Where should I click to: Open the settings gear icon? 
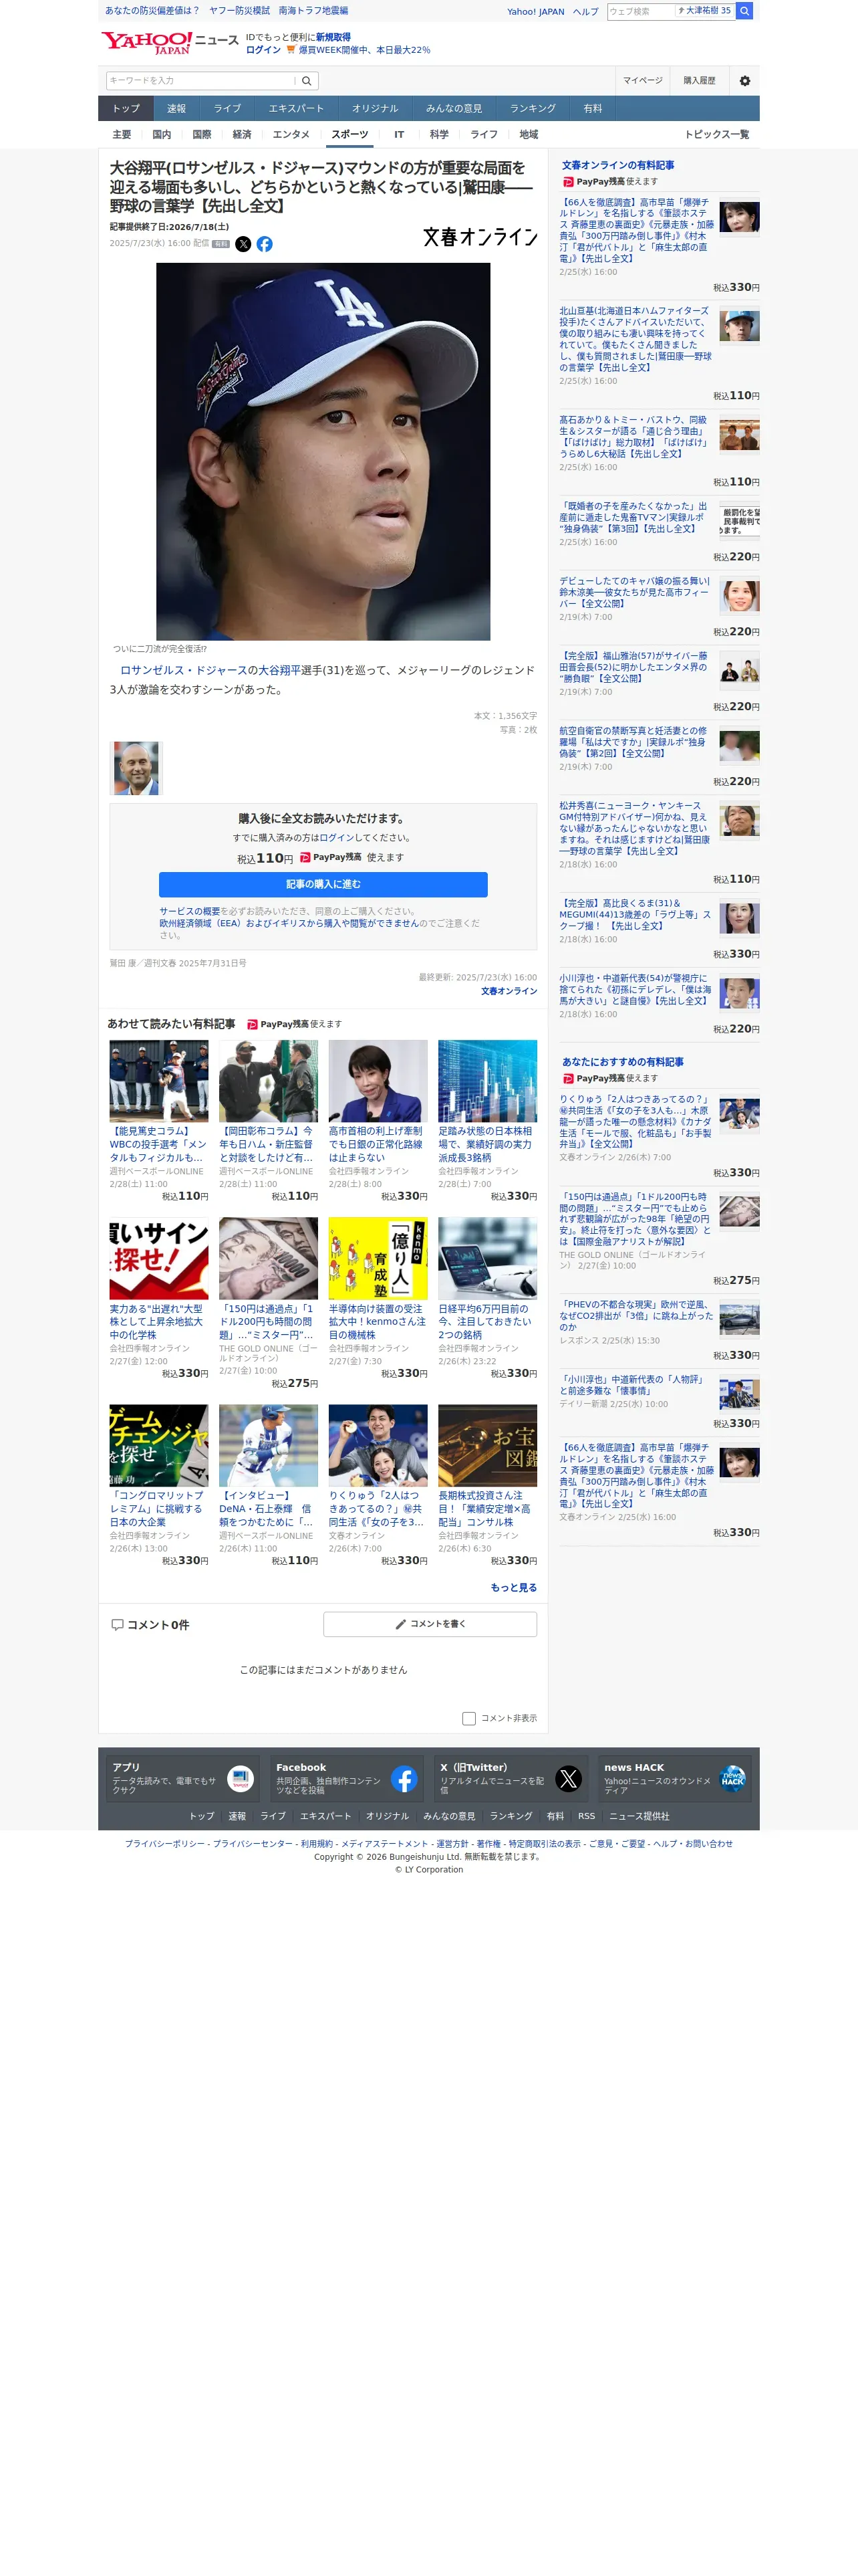click(744, 81)
